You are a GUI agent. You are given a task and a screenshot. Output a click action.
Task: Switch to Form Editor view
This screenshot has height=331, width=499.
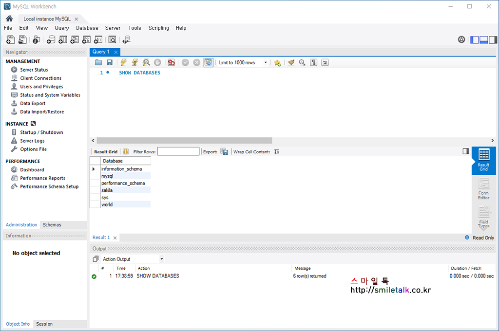tap(483, 189)
